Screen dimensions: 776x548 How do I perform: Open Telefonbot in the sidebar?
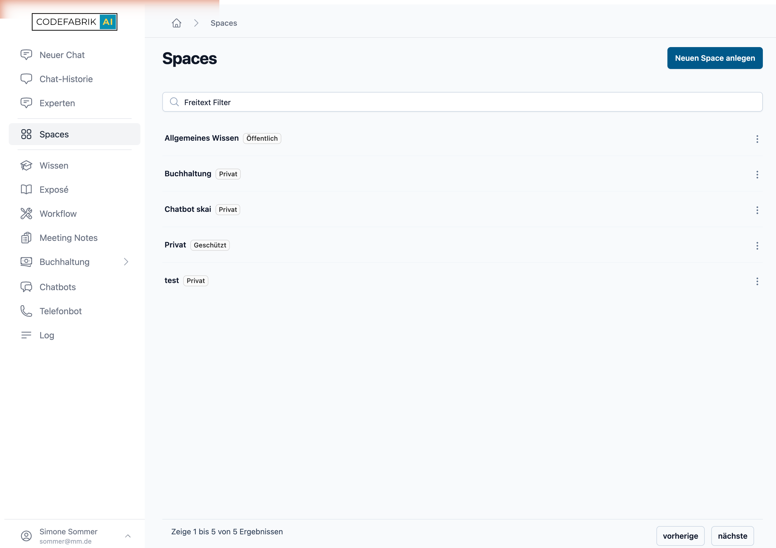click(x=74, y=311)
